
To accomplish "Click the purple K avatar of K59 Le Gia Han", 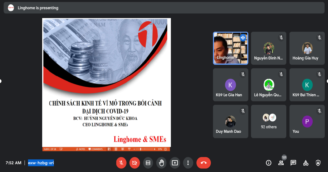I will coord(230,85).
